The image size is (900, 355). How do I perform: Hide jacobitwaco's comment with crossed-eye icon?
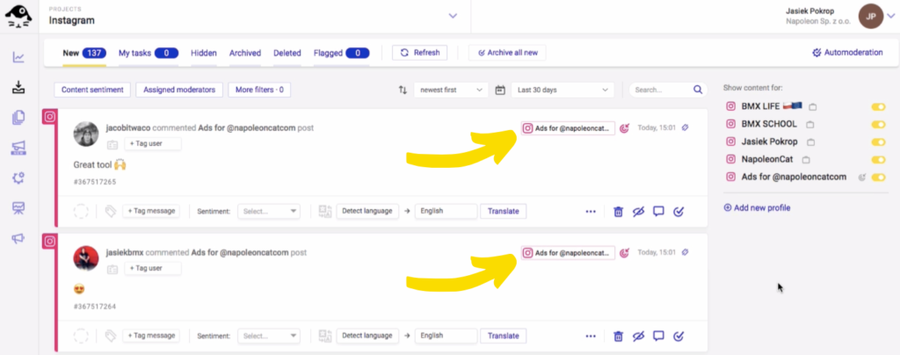pos(638,212)
